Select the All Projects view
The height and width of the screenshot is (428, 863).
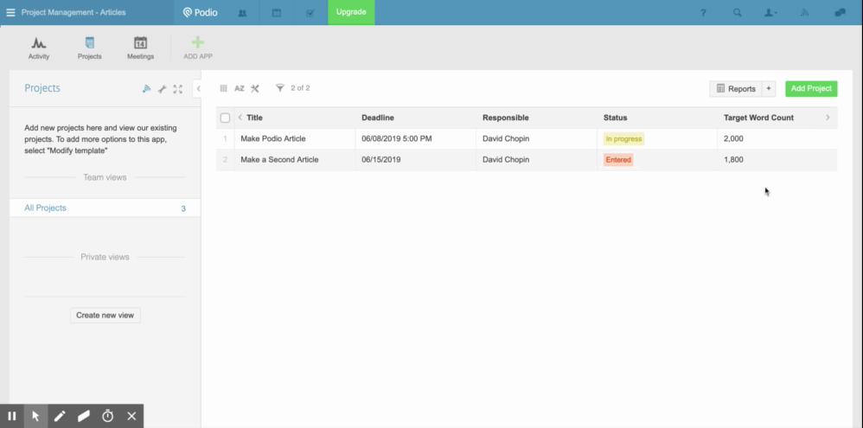click(x=46, y=208)
